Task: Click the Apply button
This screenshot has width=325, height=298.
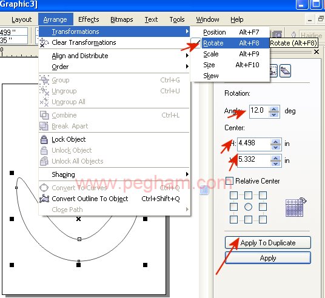Action: click(268, 258)
